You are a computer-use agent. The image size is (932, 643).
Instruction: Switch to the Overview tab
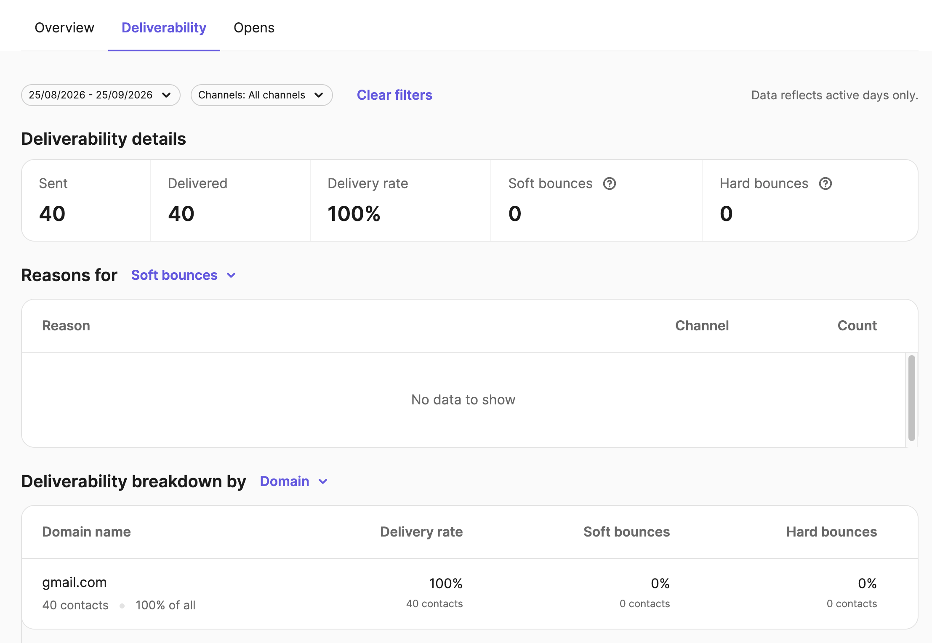[x=64, y=28]
